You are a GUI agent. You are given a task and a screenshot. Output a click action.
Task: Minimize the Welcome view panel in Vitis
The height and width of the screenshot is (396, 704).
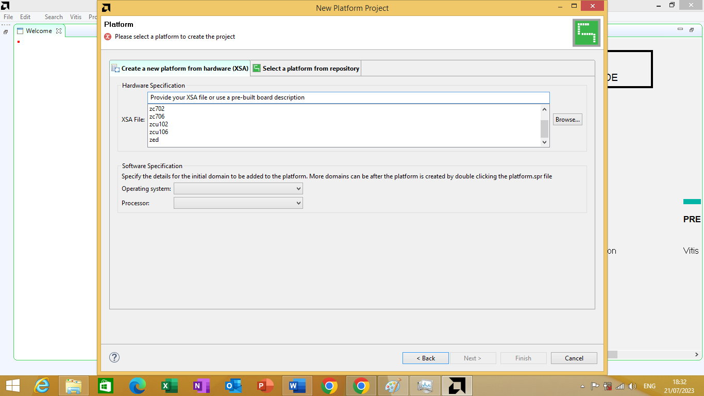(680, 30)
